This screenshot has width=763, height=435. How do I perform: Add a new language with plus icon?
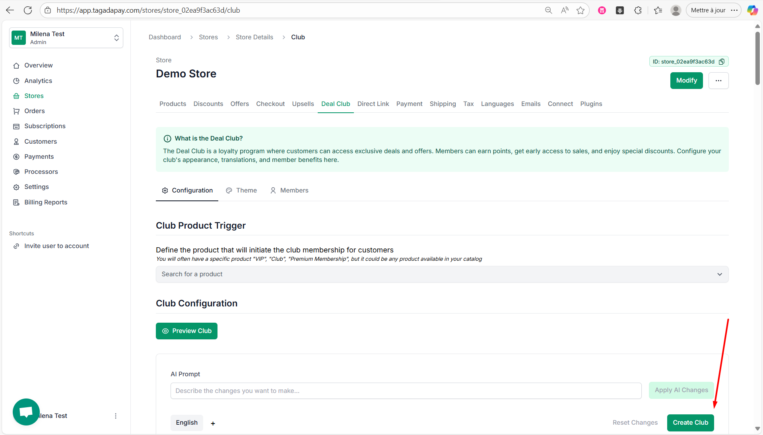coord(213,423)
